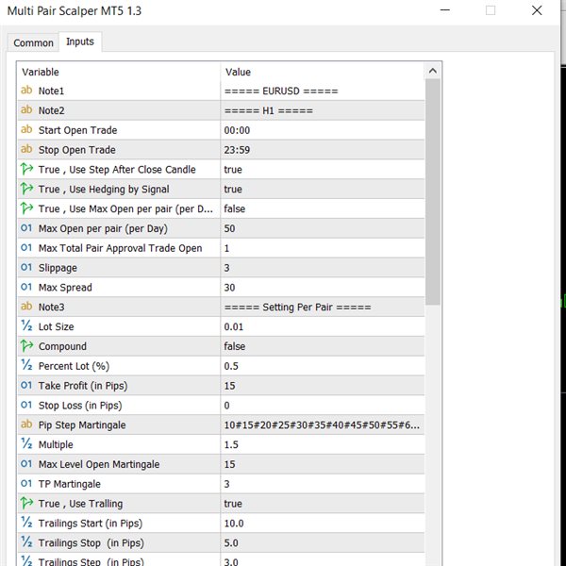Select the Take Profit (in Pips) label
The width and height of the screenshot is (566, 566).
[x=83, y=386]
